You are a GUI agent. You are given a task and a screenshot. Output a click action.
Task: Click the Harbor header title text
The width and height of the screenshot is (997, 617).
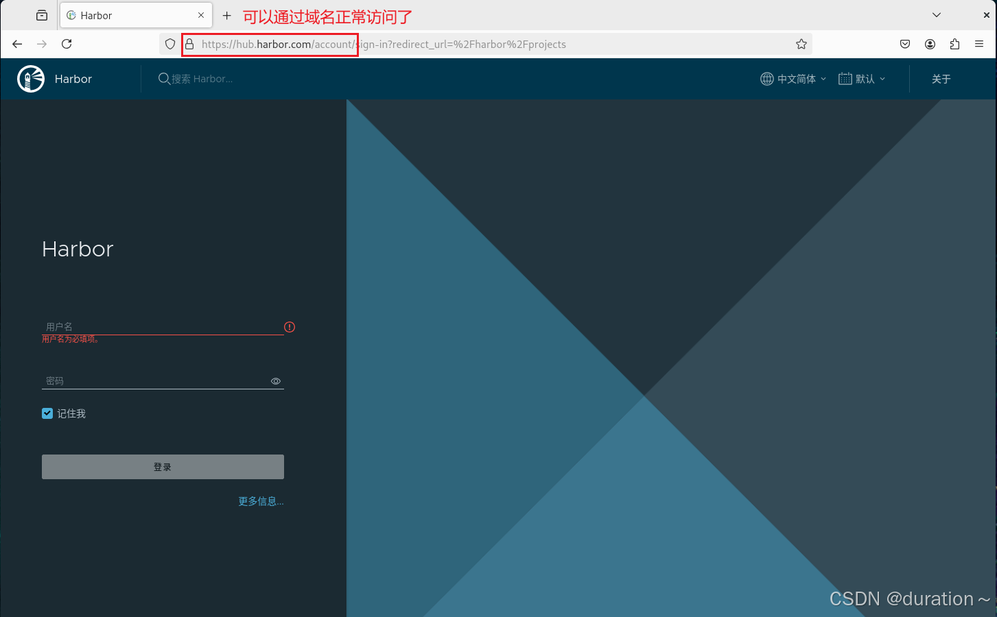(x=73, y=79)
